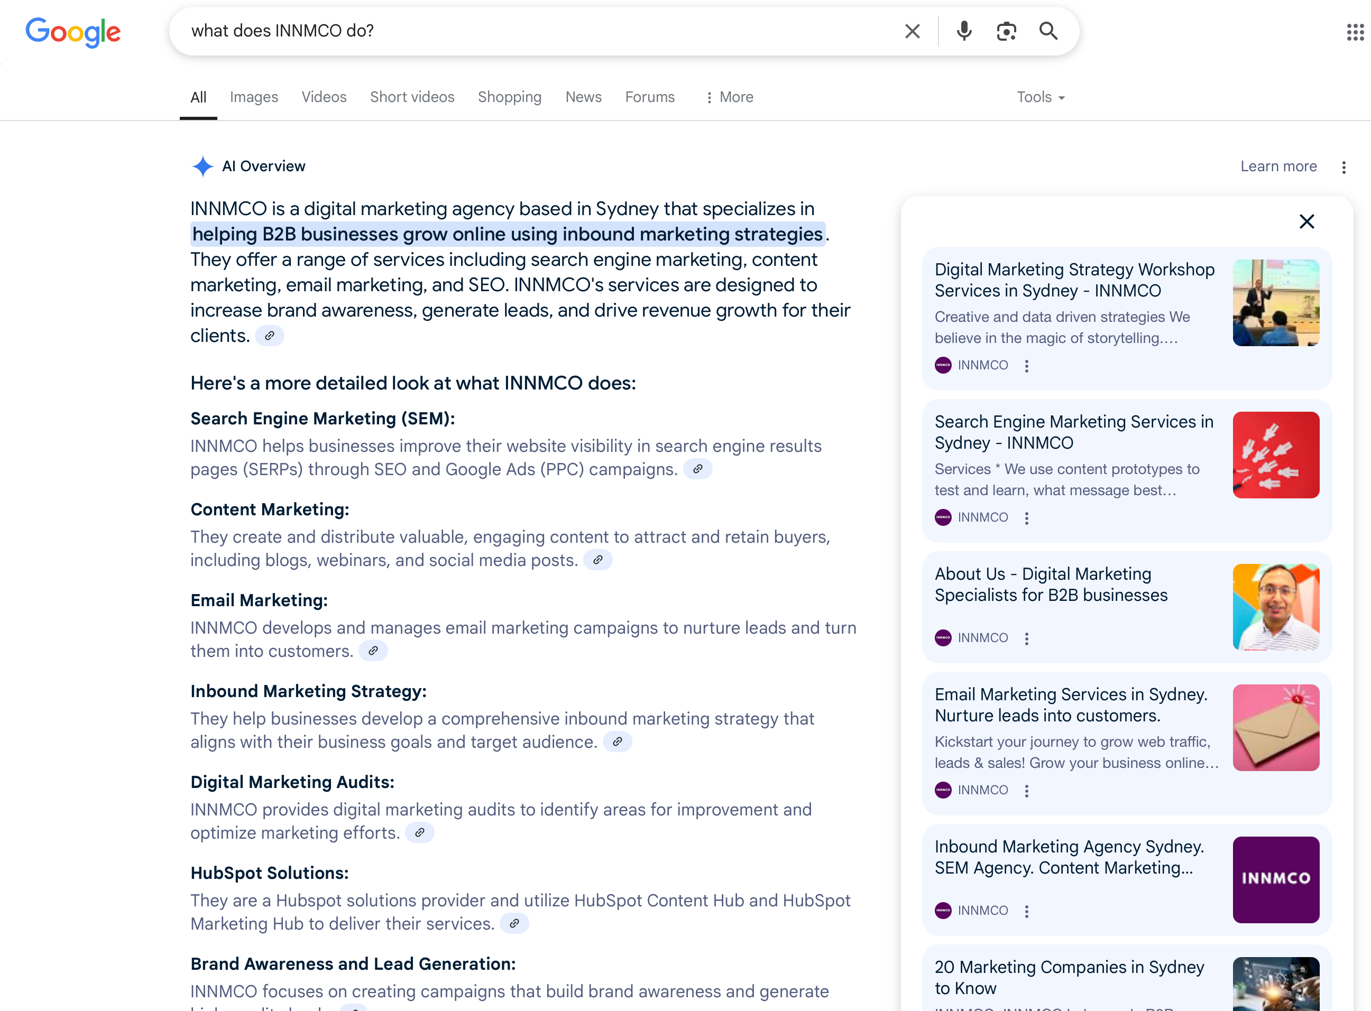Image resolution: width=1371 pixels, height=1011 pixels.
Task: Click the envelope thumbnail on Email Marketing card
Action: pos(1276,728)
